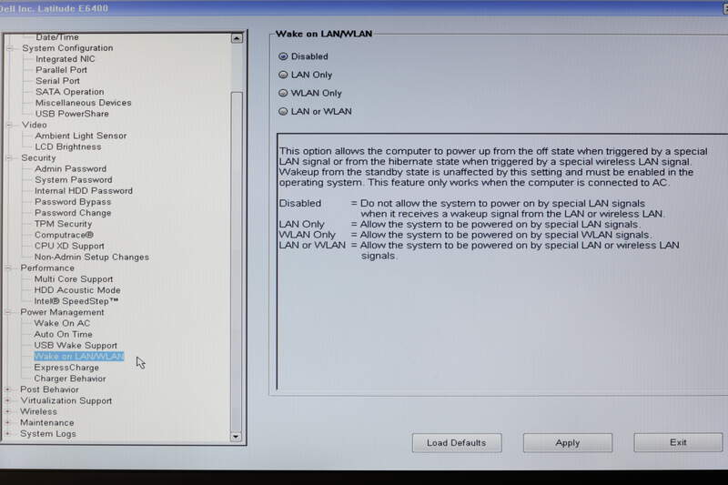Select the Disabled radio option
728x485 pixels.
[283, 56]
